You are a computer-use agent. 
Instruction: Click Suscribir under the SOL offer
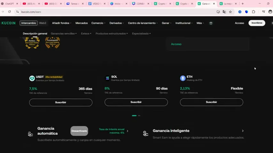(x=136, y=102)
